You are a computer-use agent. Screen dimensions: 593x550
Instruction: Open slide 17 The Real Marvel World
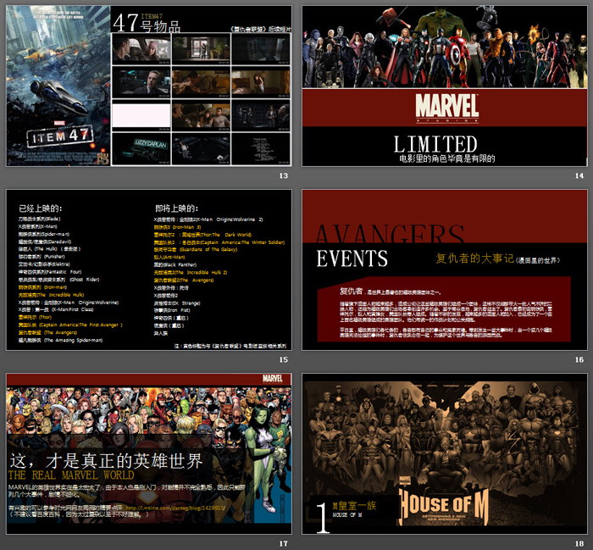tap(149, 453)
